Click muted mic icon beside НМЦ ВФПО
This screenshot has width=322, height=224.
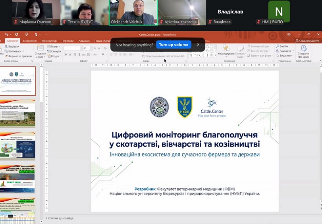click(259, 21)
